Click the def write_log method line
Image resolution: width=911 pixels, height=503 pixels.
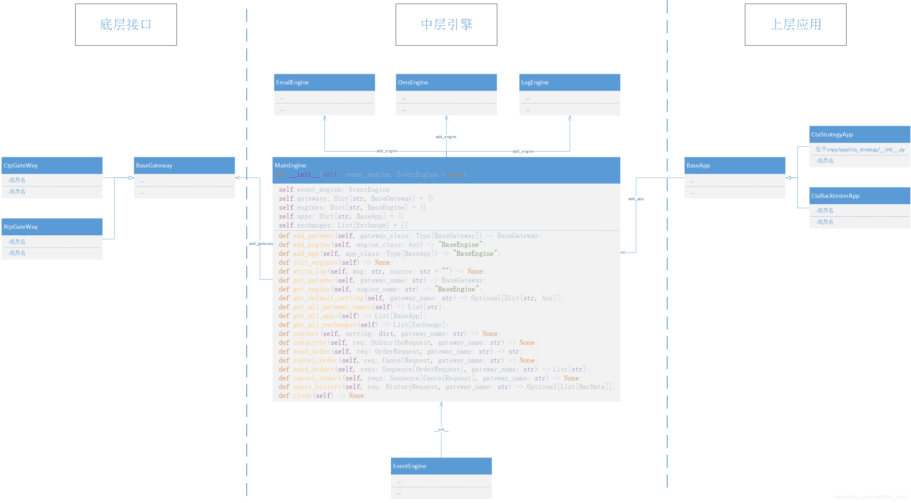tap(382, 271)
